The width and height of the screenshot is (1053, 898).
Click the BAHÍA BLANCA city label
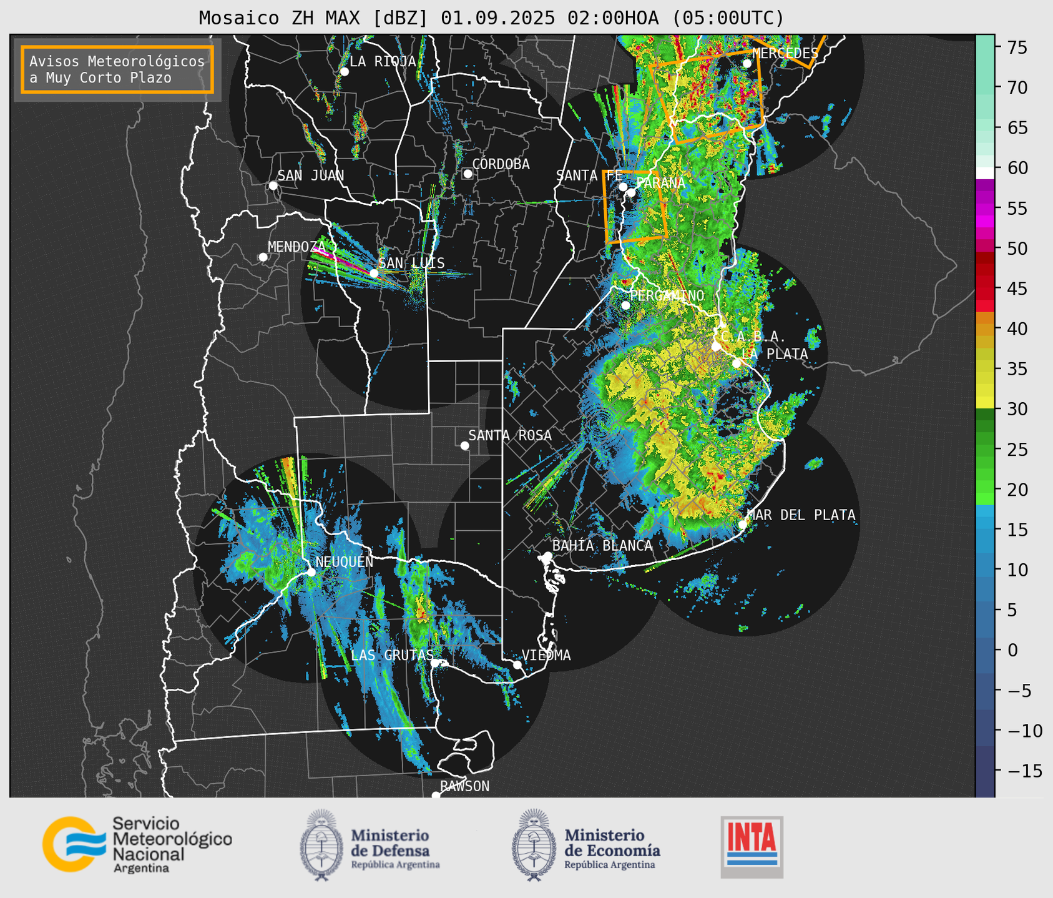(602, 546)
